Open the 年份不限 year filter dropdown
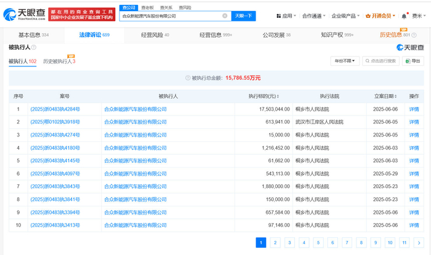The width and height of the screenshot is (431, 255). click(345, 61)
